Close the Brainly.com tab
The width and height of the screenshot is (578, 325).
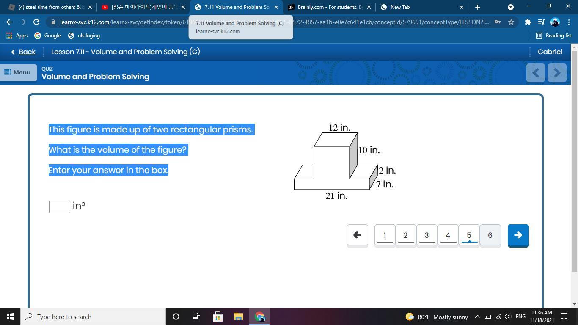pos(369,7)
